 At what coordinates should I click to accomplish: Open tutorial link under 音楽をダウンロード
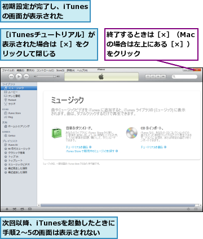pyautogui.click(x=78, y=147)
